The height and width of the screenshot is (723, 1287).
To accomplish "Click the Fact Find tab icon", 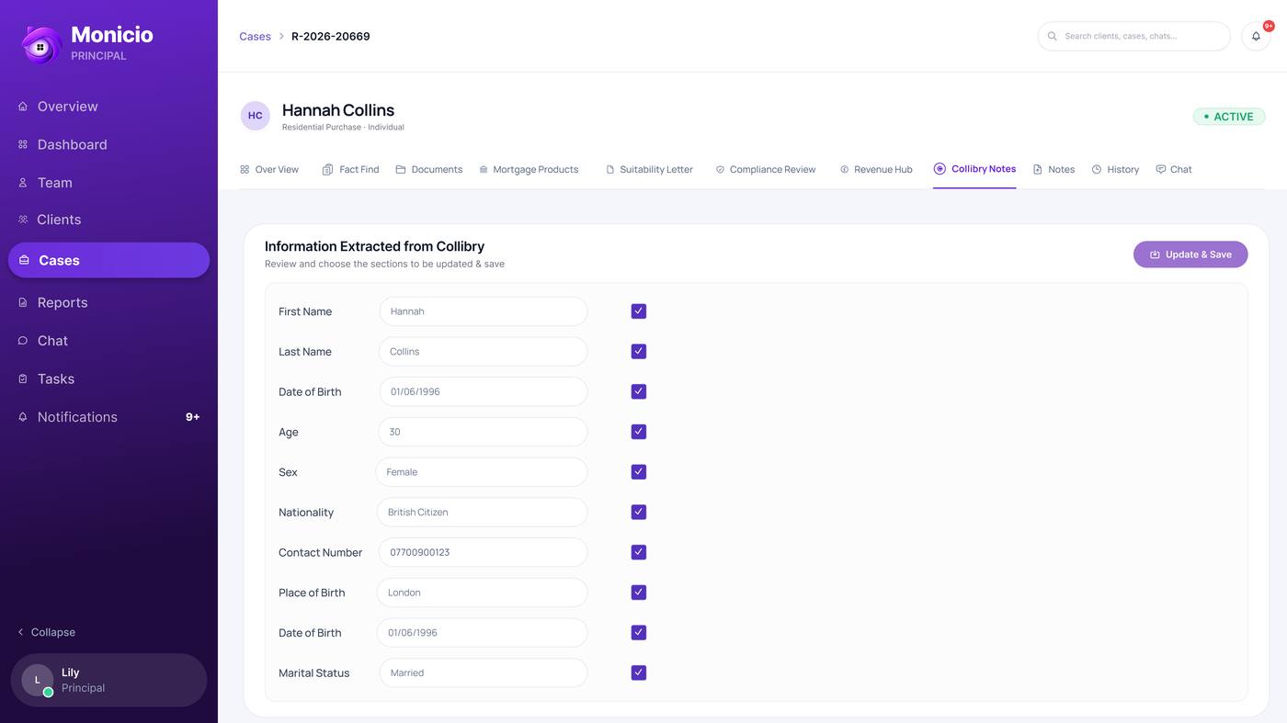I will pyautogui.click(x=327, y=169).
